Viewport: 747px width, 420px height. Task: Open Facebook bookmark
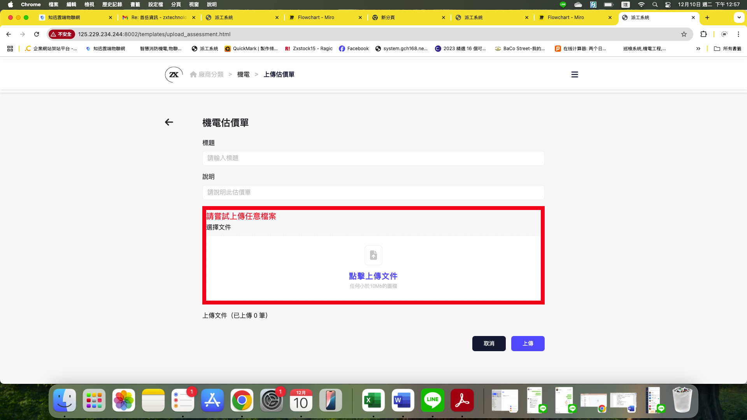pos(354,49)
